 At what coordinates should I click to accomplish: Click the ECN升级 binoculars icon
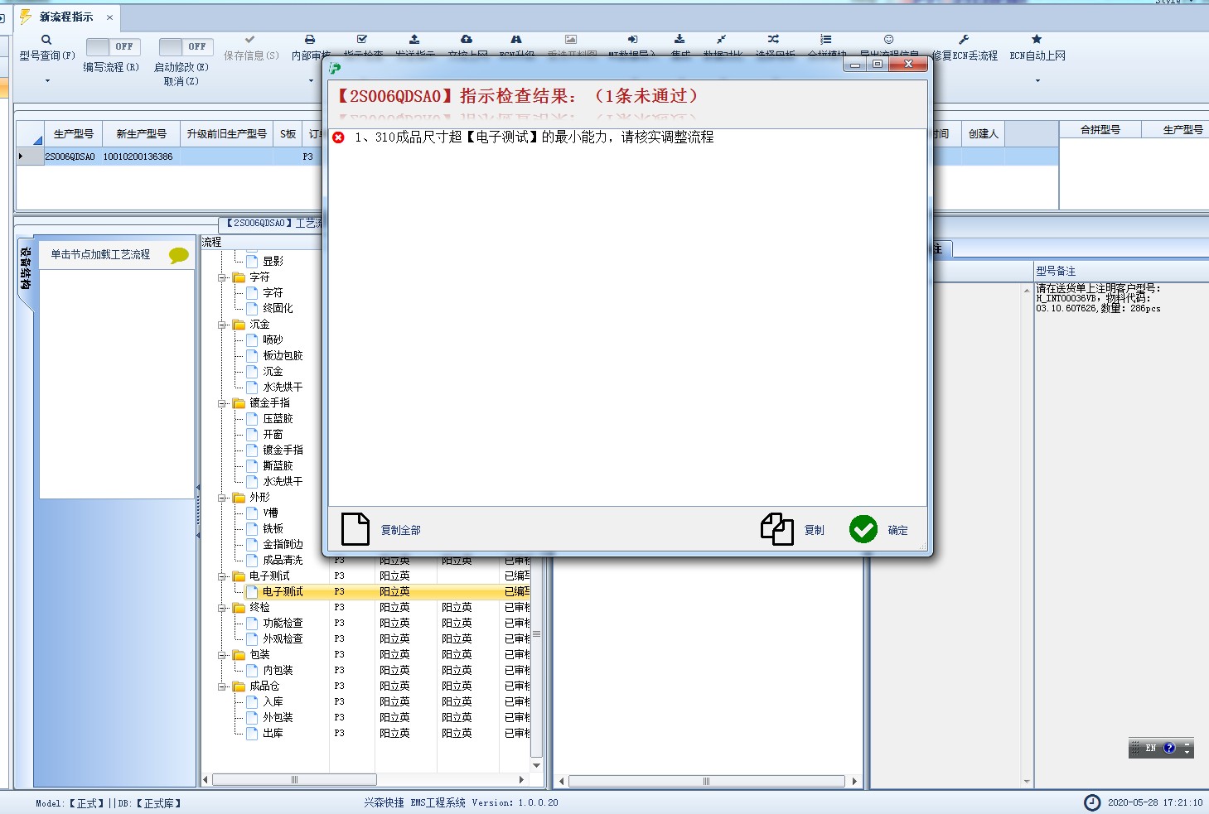[x=516, y=40]
